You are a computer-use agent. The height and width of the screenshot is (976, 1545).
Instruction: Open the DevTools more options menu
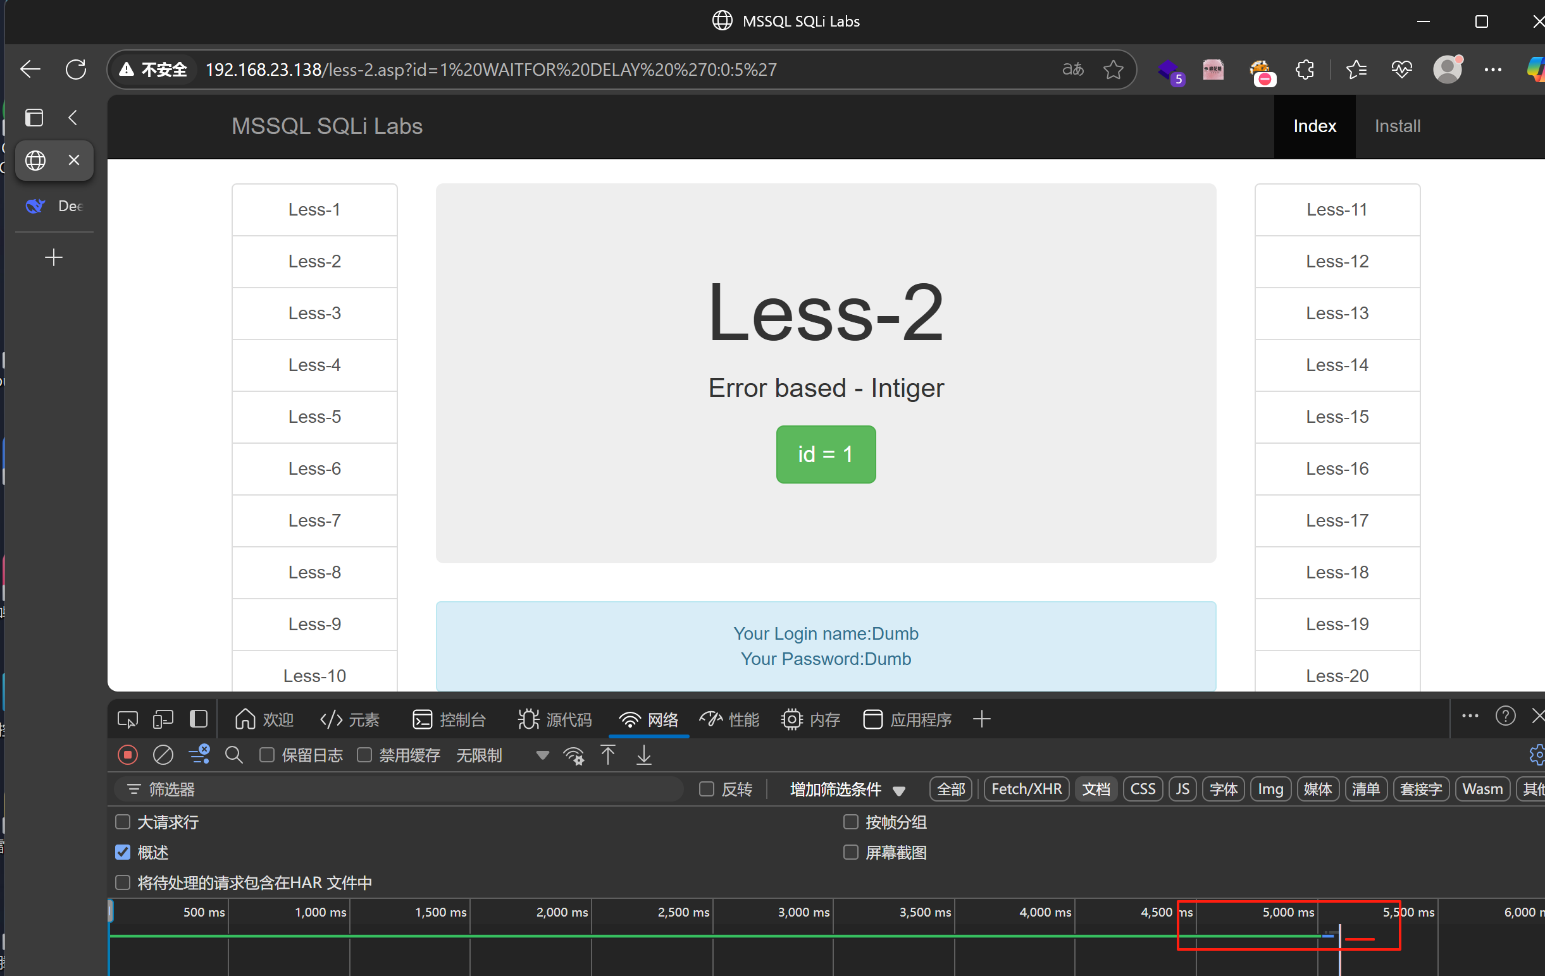point(1470,716)
